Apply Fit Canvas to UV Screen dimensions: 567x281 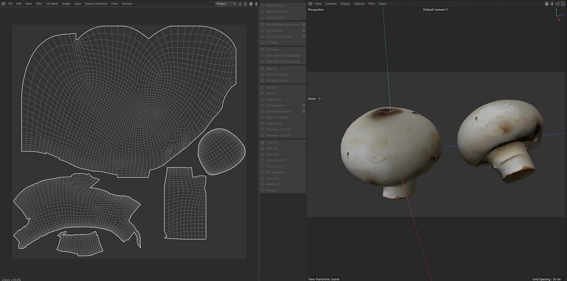coord(283,81)
